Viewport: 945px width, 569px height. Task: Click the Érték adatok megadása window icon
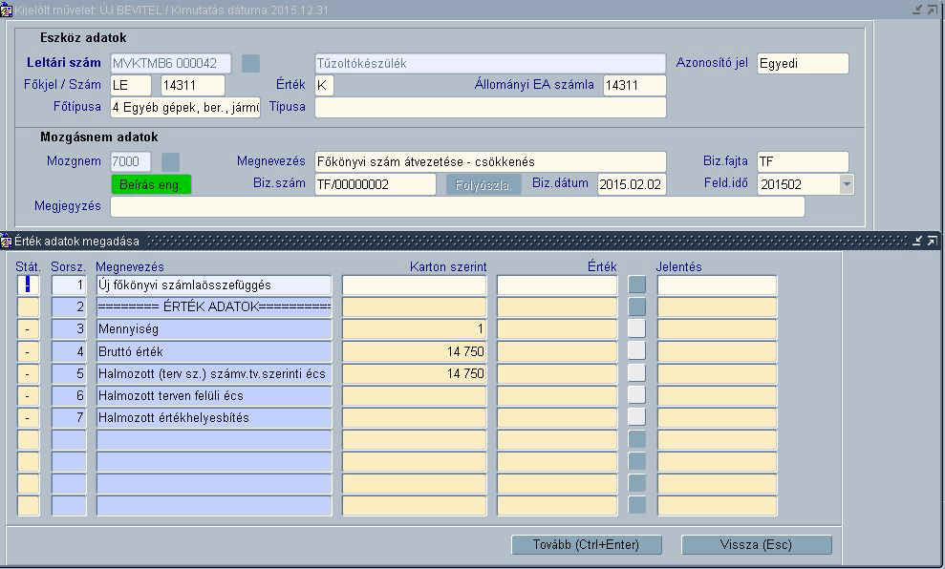[7, 242]
